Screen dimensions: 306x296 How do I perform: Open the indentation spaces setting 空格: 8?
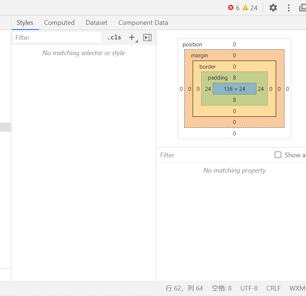coord(221,288)
